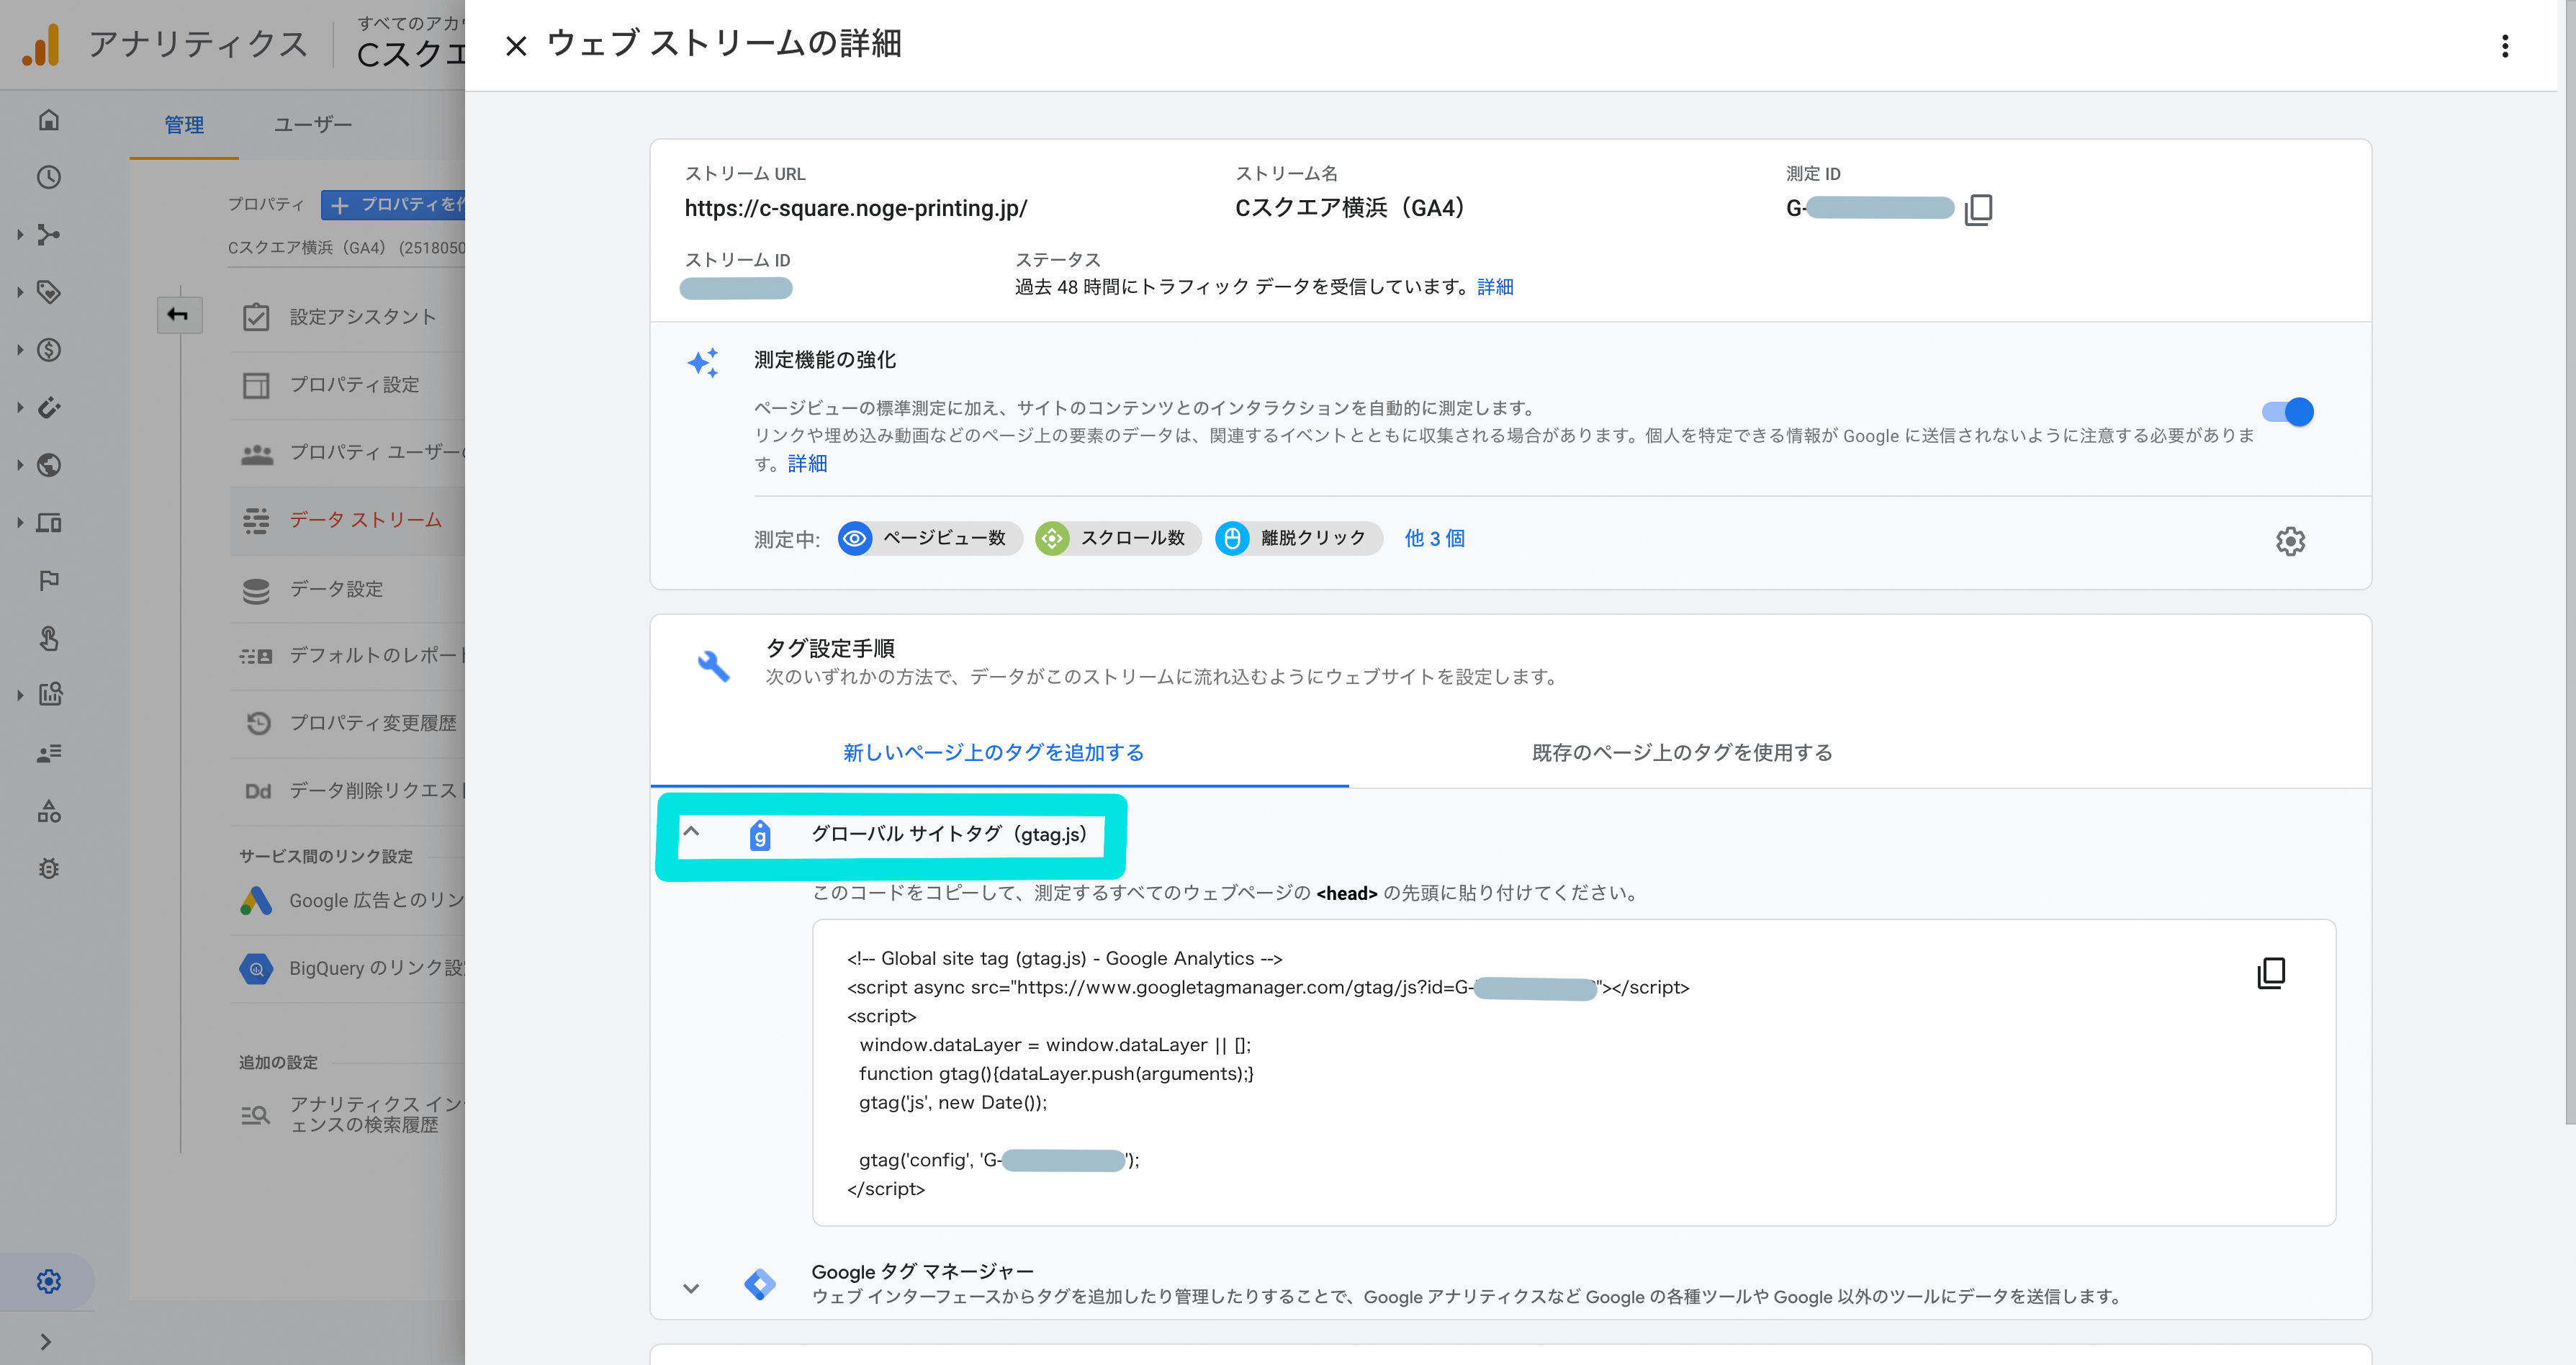2576x1365 pixels.
Task: Select the 管理 tab
Action: click(184, 125)
